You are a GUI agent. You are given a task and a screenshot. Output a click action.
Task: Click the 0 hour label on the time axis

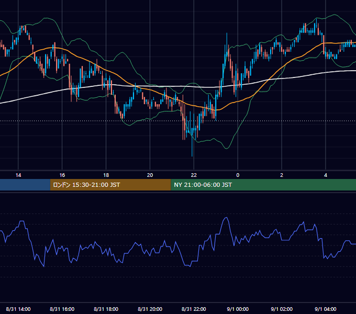coord(238,175)
